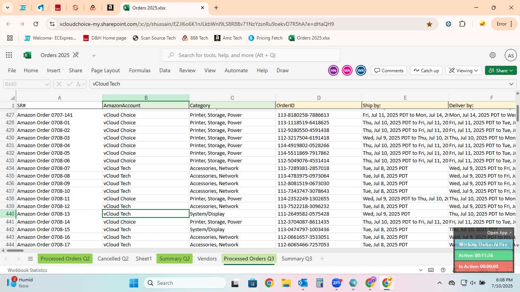The width and height of the screenshot is (520, 292).
Task: Open the Comments pane
Action: (389, 70)
